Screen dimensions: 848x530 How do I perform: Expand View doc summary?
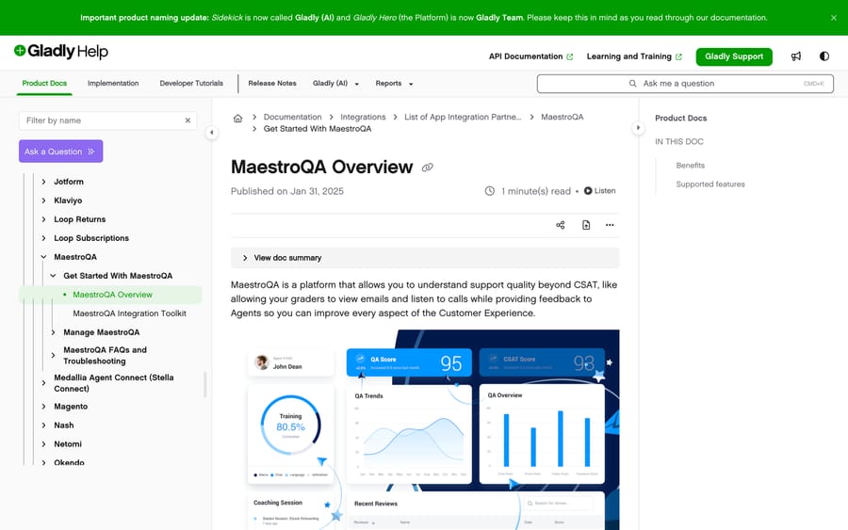pos(425,258)
